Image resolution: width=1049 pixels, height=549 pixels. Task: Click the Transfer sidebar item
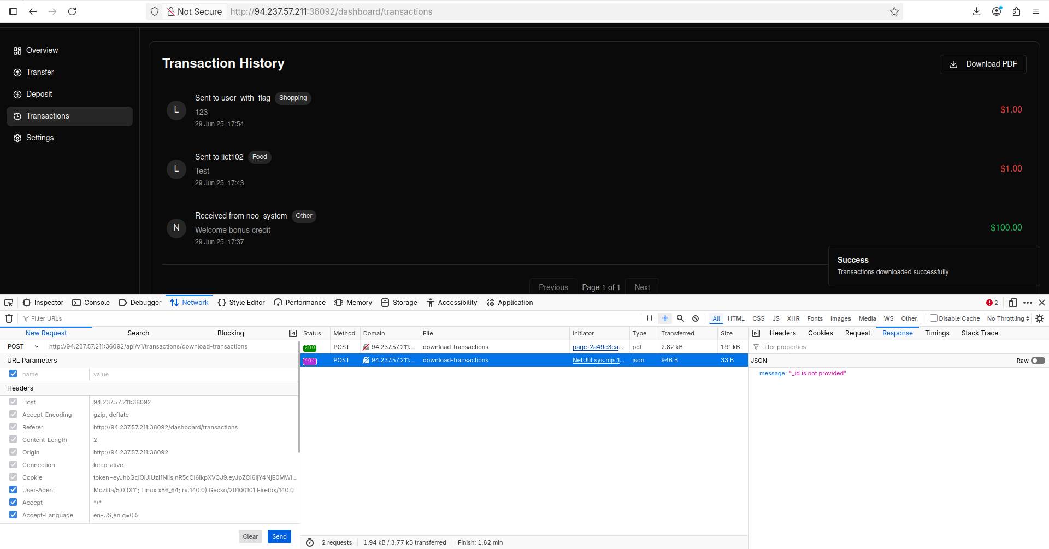pyautogui.click(x=69, y=72)
